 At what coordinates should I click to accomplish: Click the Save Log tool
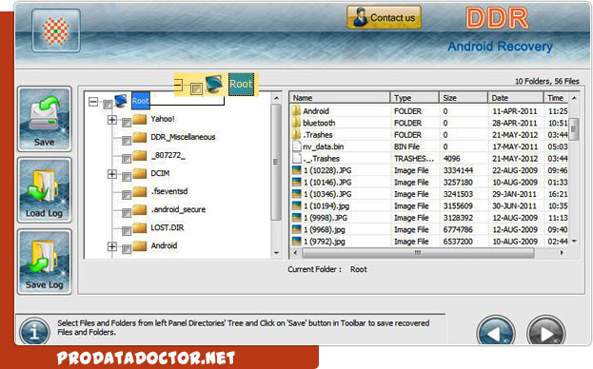[x=45, y=262]
